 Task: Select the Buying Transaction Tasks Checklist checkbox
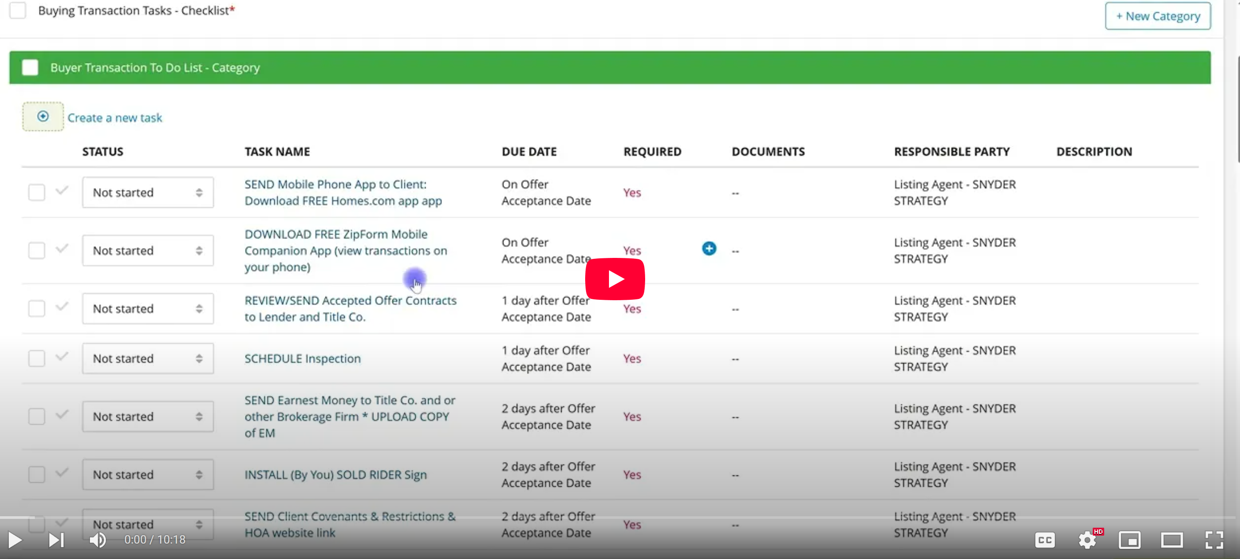tap(18, 10)
